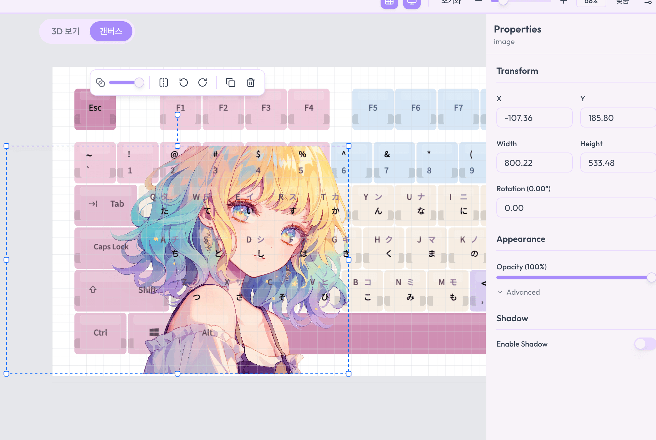Viewport: 656px width, 440px height.
Task: Select the & 7 keycap
Action: [x=394, y=162]
